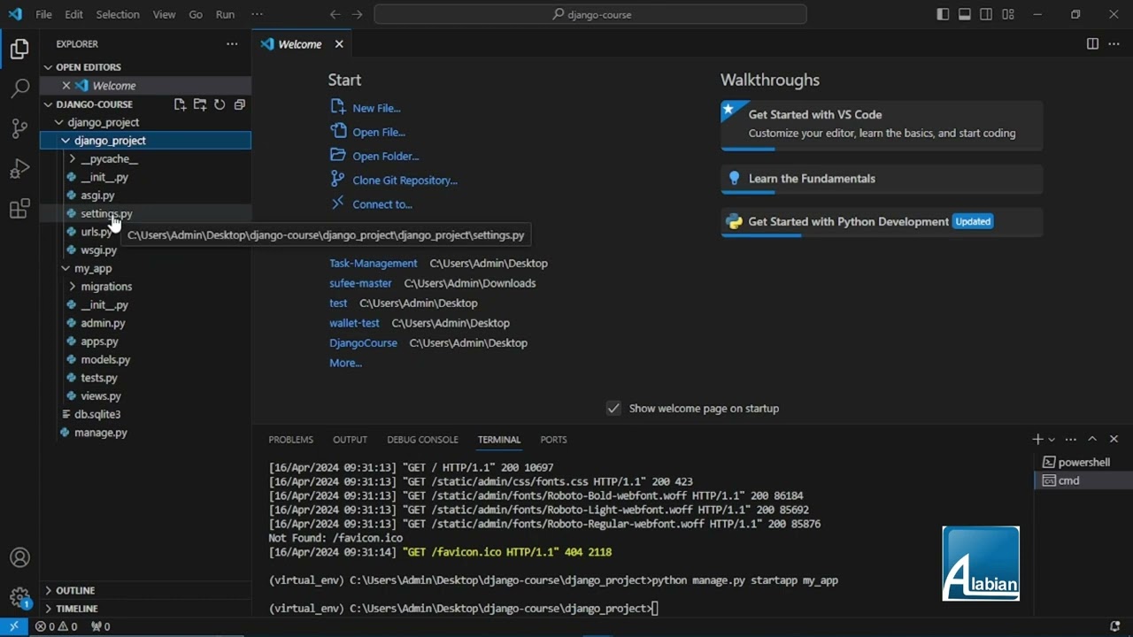The image size is (1133, 637).
Task: Uncheck Show welcome page on startup
Action: tap(613, 408)
